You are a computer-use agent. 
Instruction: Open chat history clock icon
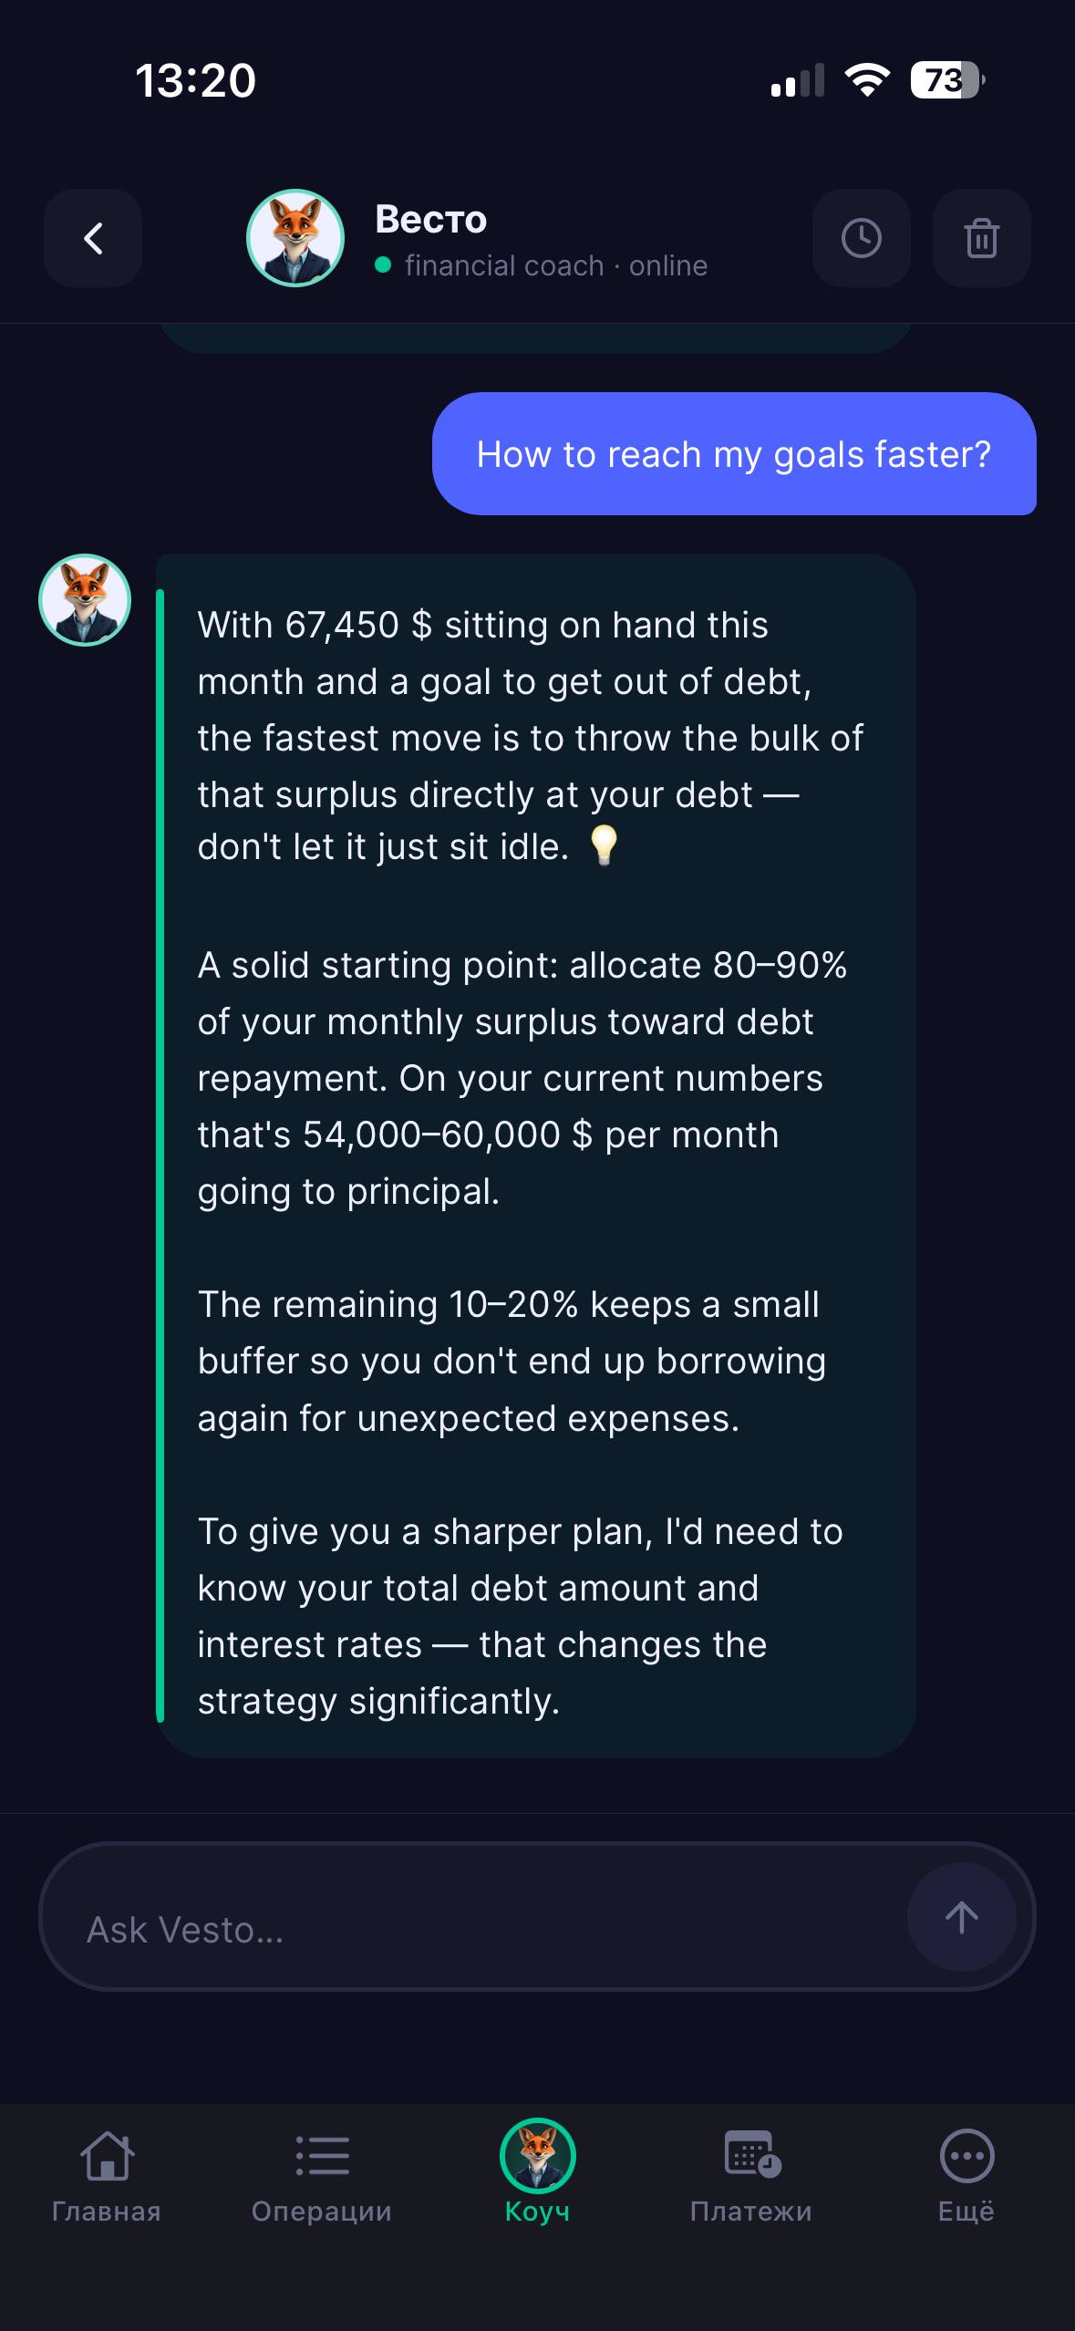[861, 238]
